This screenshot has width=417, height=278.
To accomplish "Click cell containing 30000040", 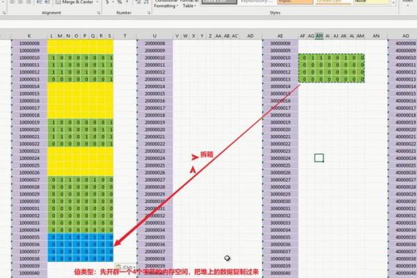I will (280, 273).
